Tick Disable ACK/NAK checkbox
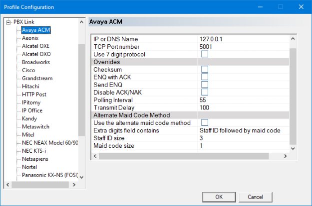 pyautogui.click(x=205, y=92)
